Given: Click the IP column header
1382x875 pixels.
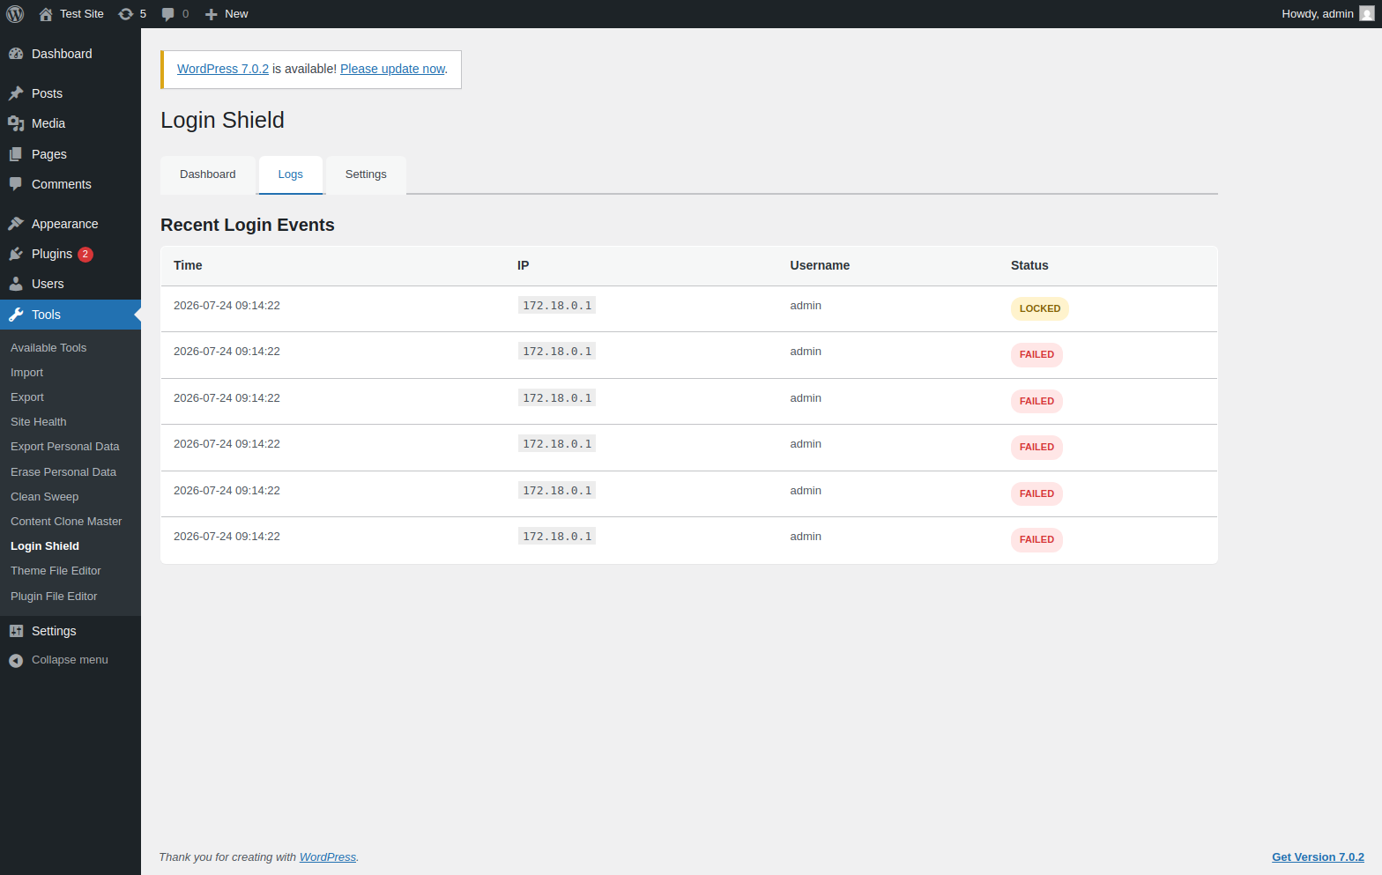Looking at the screenshot, I should click(524, 265).
